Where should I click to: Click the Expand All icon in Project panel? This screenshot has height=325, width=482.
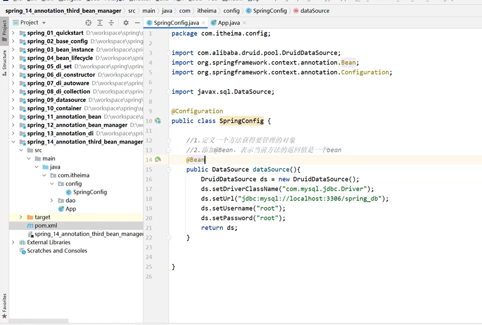pos(100,23)
